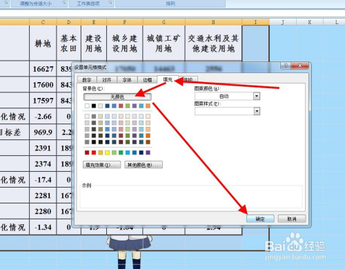Click the 耕地 header cell
Image resolution: width=345 pixels, height=269 pixels.
[43, 43]
